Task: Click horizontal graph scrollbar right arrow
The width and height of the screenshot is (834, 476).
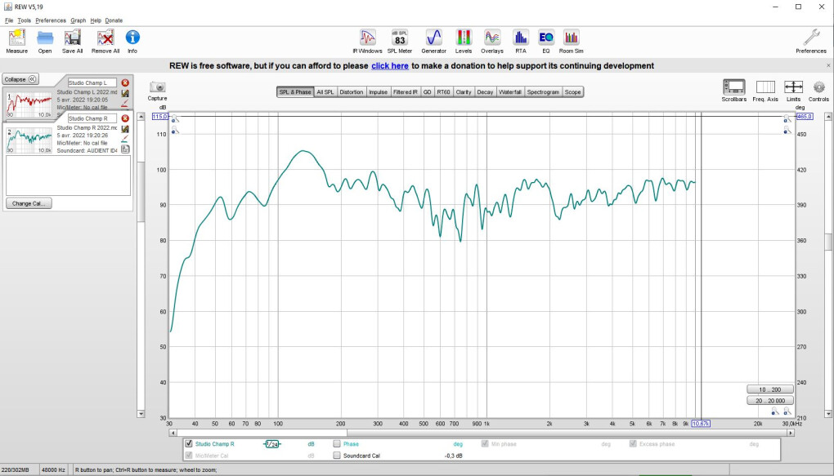Action: coord(791,433)
